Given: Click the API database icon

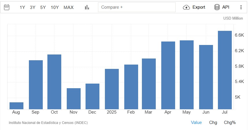Looking at the screenshot, I should tap(217, 7).
